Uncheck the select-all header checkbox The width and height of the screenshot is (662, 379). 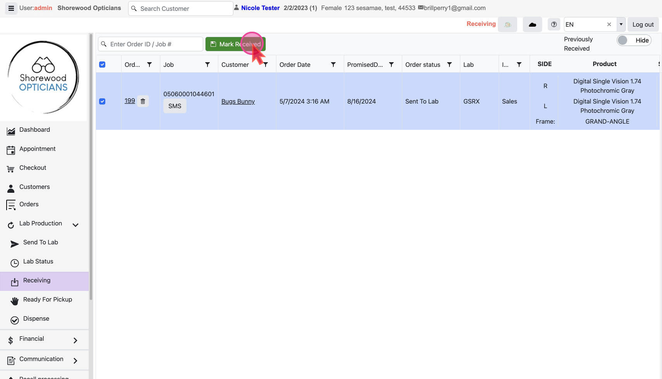pos(102,65)
